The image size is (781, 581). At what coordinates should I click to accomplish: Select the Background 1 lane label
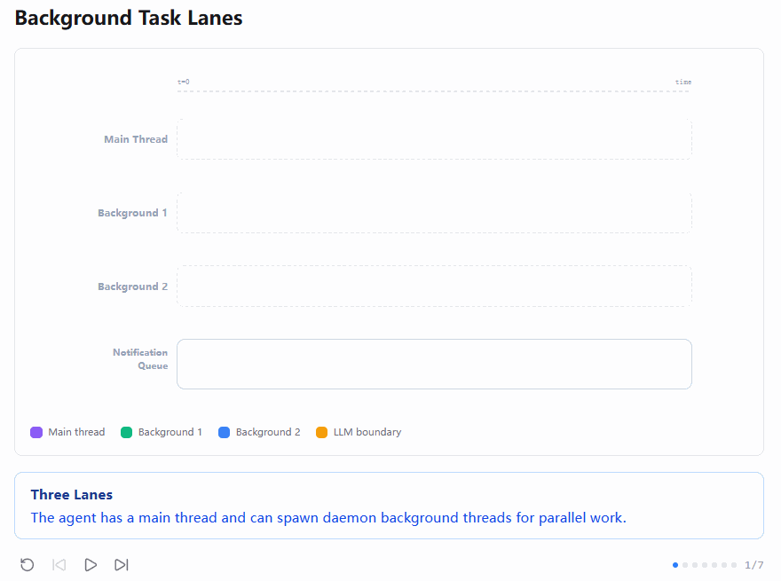[132, 213]
